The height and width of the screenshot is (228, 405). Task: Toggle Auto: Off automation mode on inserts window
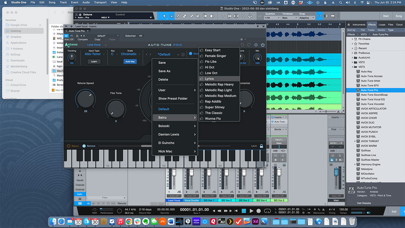69,39
